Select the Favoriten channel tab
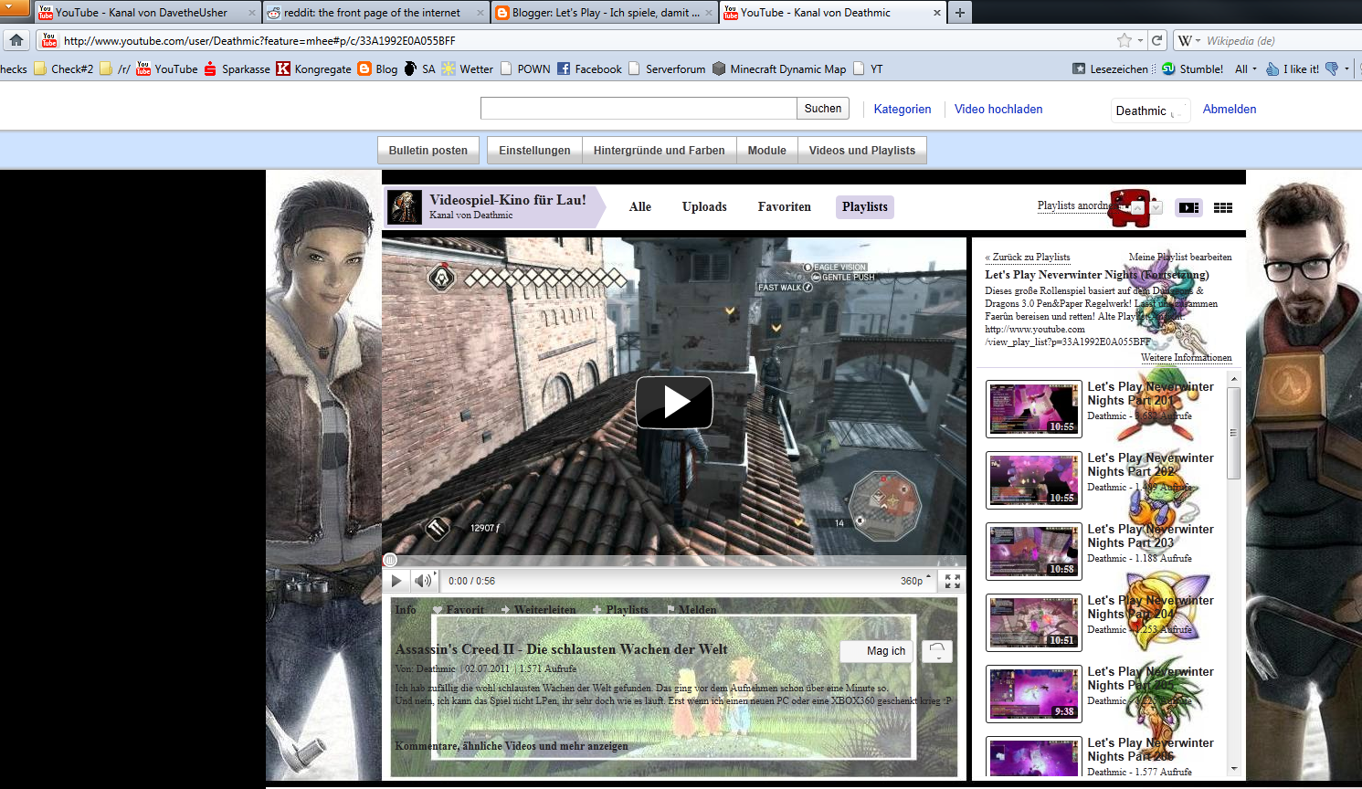This screenshot has height=789, width=1362. 784,207
